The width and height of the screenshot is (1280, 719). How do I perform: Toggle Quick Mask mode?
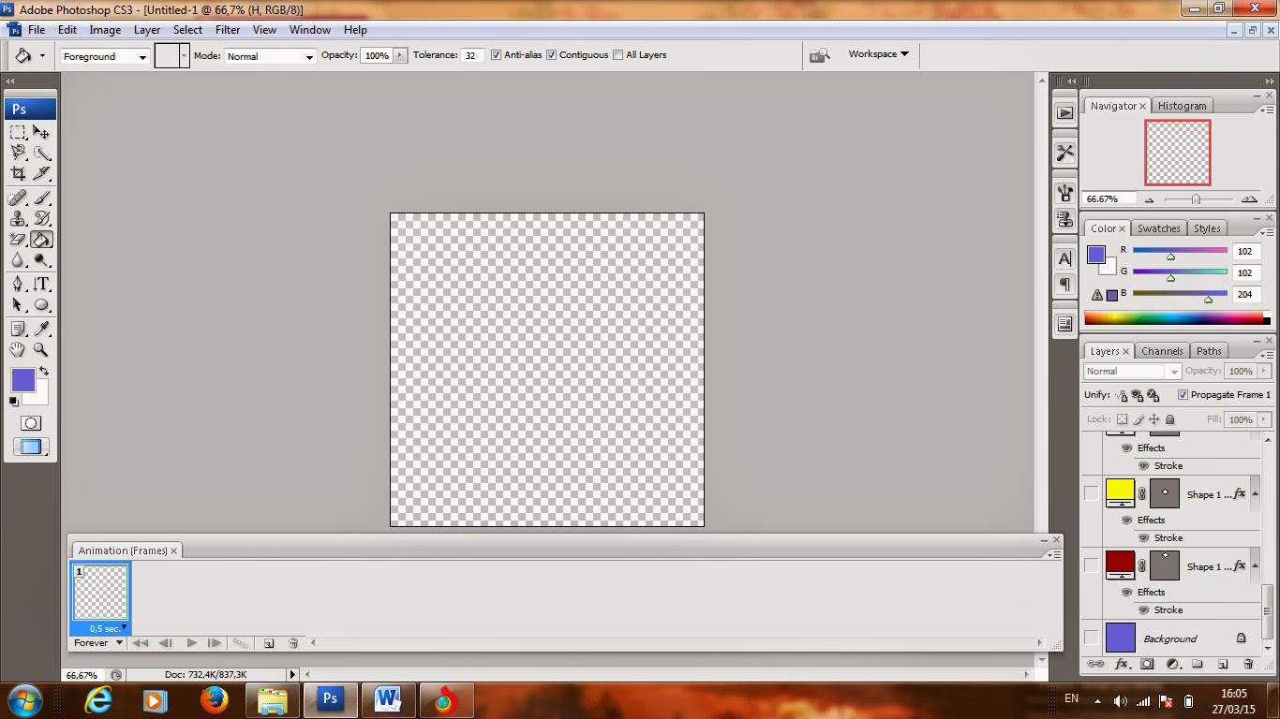pyautogui.click(x=30, y=423)
